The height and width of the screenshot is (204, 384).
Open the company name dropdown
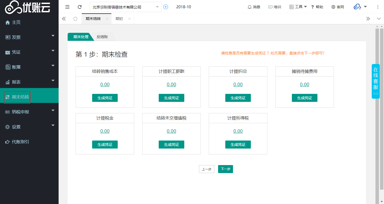click(x=126, y=7)
